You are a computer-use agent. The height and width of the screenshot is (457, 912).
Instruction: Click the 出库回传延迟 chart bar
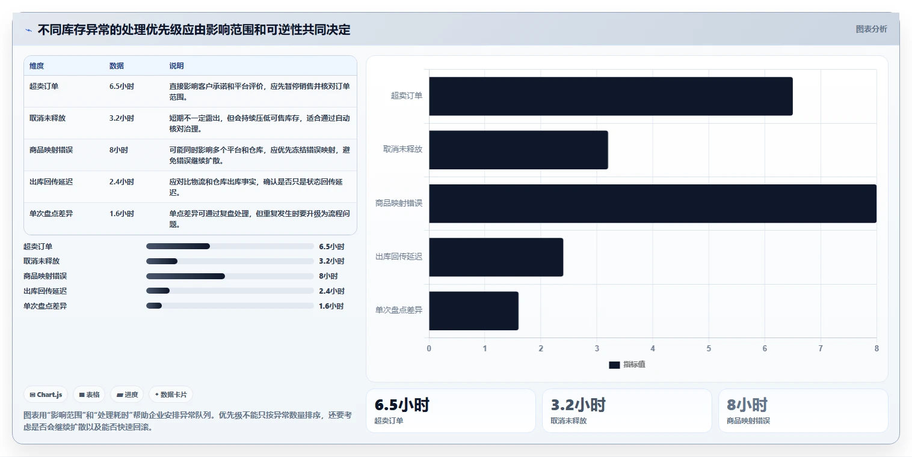496,257
